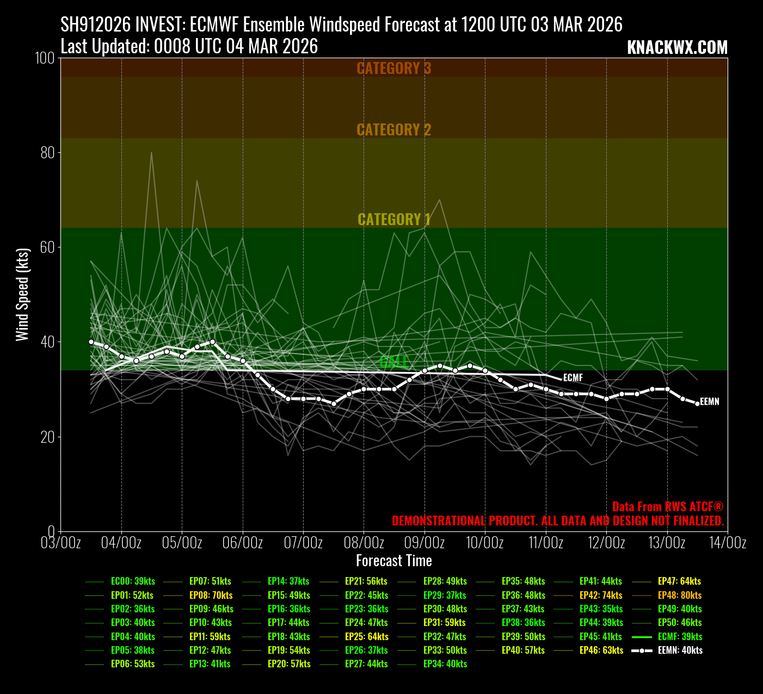Click the red Data From RWS ATCF text
763x694 pixels.
pyautogui.click(x=667, y=507)
